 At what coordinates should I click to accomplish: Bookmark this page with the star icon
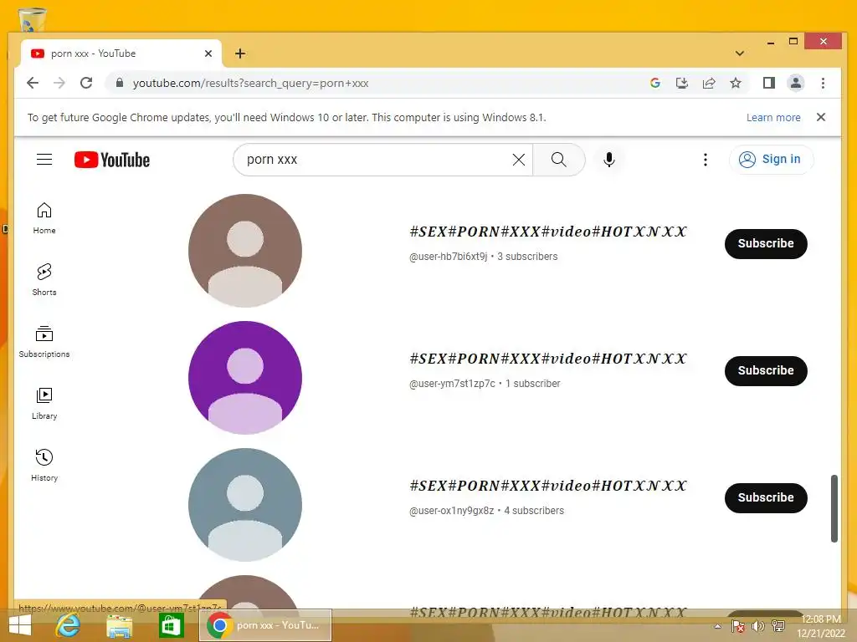tap(736, 83)
